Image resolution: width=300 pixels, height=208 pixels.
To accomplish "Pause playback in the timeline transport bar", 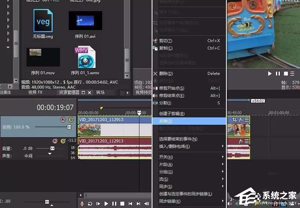I will click(x=114, y=204).
